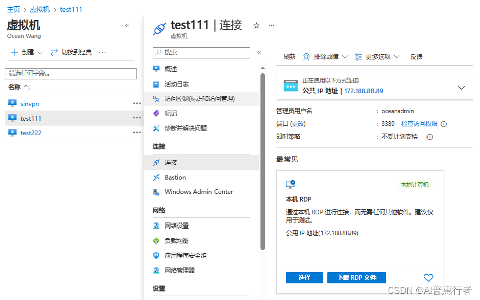Click the 下载 RDP 文件 button
Image resolution: width=480 pixels, height=300 pixels.
356,278
